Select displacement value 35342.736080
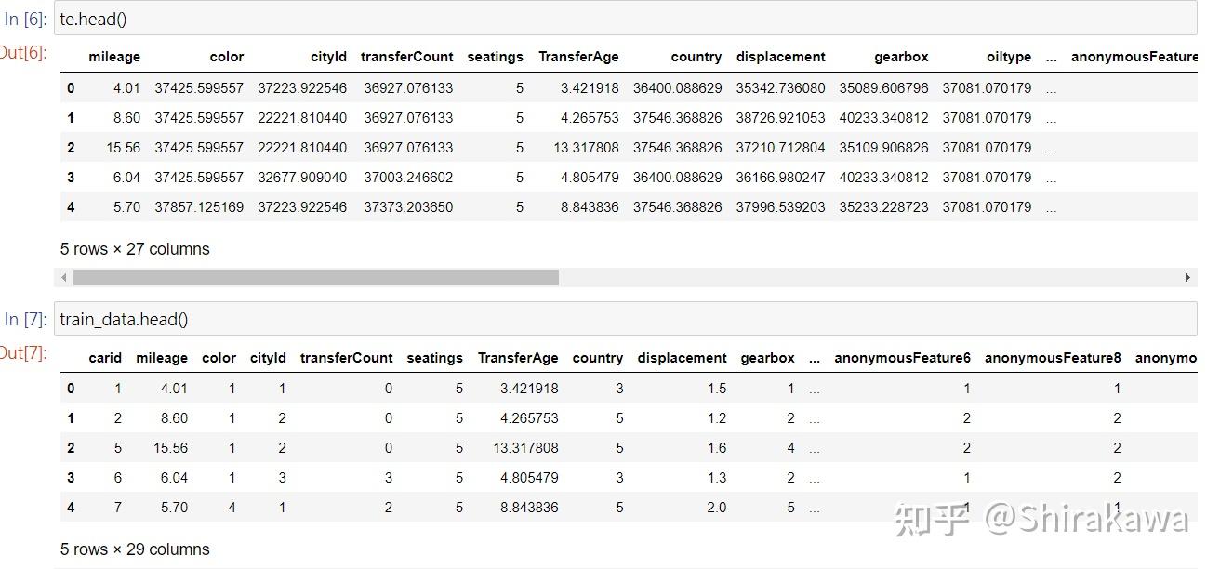Screen dimensions: 1220x569 tap(781, 88)
